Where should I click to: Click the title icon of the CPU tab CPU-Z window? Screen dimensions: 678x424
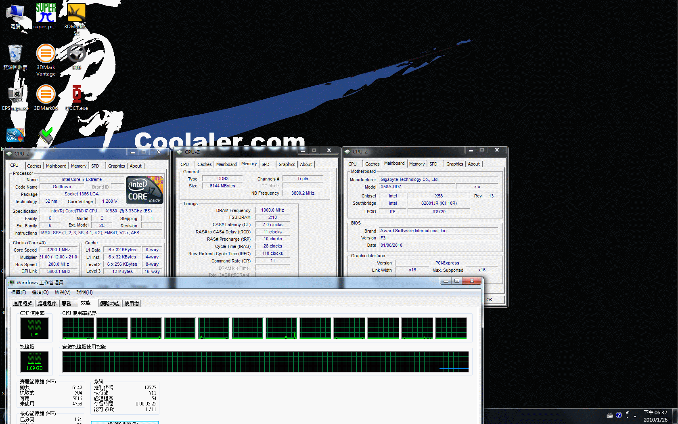tap(9, 153)
